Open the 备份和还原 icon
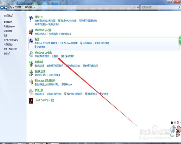Viewport: 181px width, 144px height. (x=31, y=73)
